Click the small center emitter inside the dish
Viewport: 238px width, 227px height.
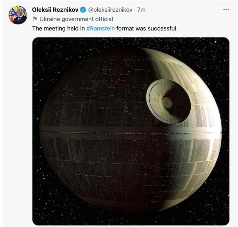(167, 103)
